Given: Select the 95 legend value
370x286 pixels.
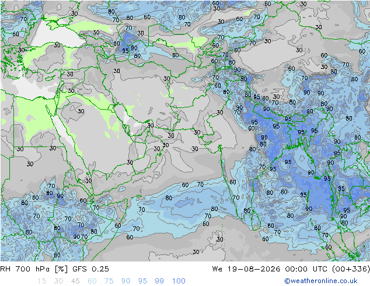Looking at the screenshot, I should (142, 281).
